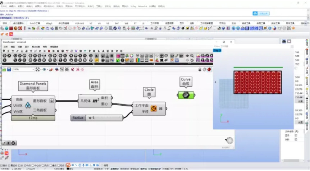Open Grasshopper 解决方案 menu
The width and height of the screenshot is (310, 171).
point(36,47)
